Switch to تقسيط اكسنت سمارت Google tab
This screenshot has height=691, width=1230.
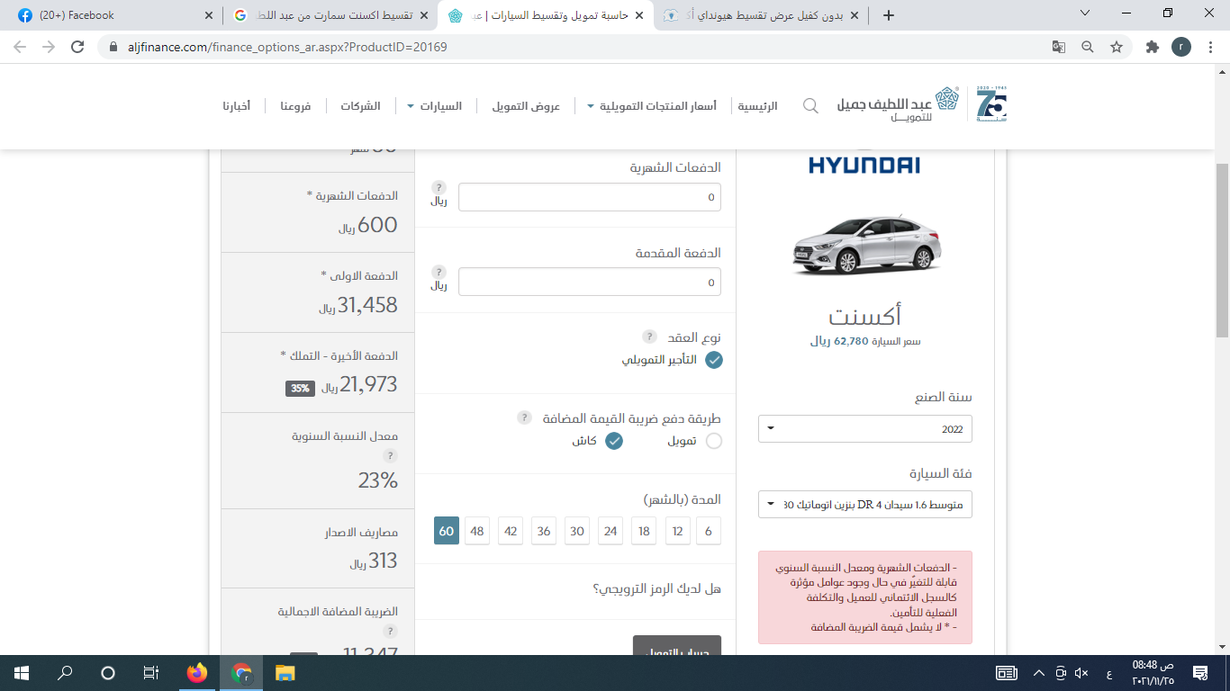329,15
